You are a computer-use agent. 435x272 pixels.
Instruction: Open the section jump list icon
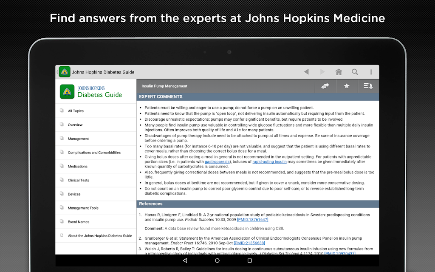click(x=368, y=86)
